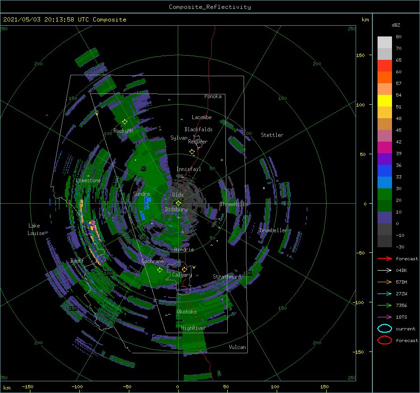Click the Limestone label

88,180
